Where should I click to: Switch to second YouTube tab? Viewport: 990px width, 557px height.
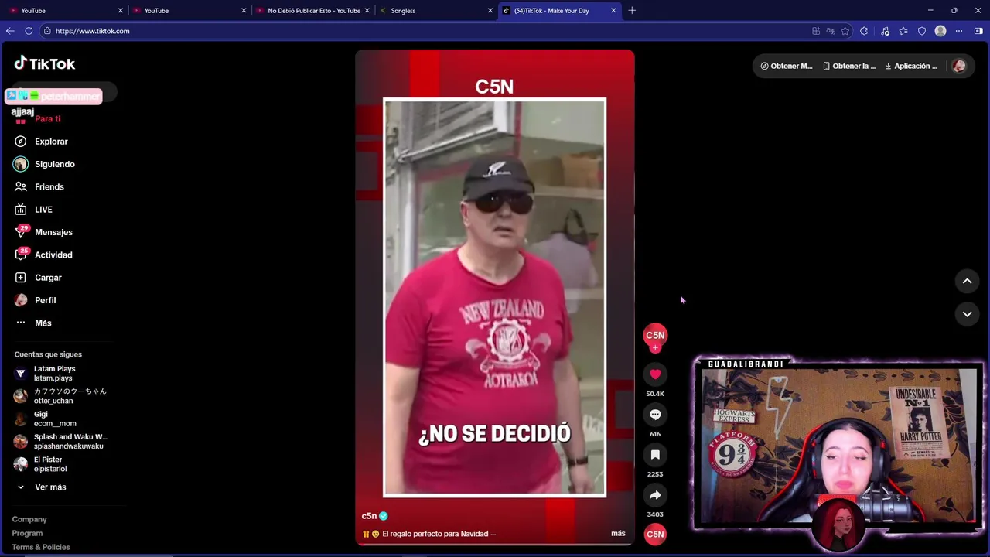[189, 10]
